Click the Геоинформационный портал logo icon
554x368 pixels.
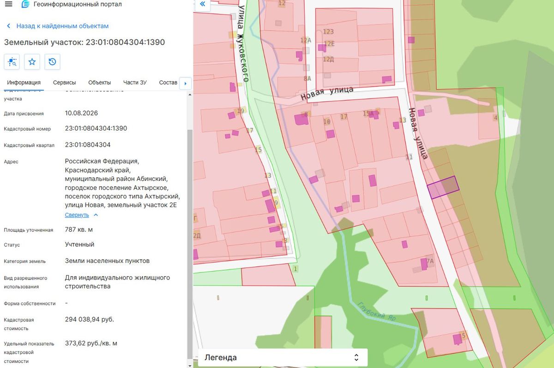(25, 4)
